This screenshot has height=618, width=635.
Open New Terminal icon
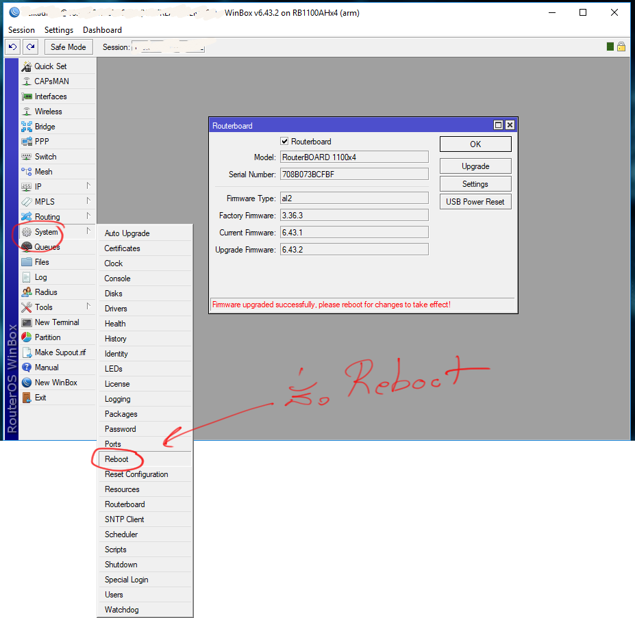pos(27,322)
